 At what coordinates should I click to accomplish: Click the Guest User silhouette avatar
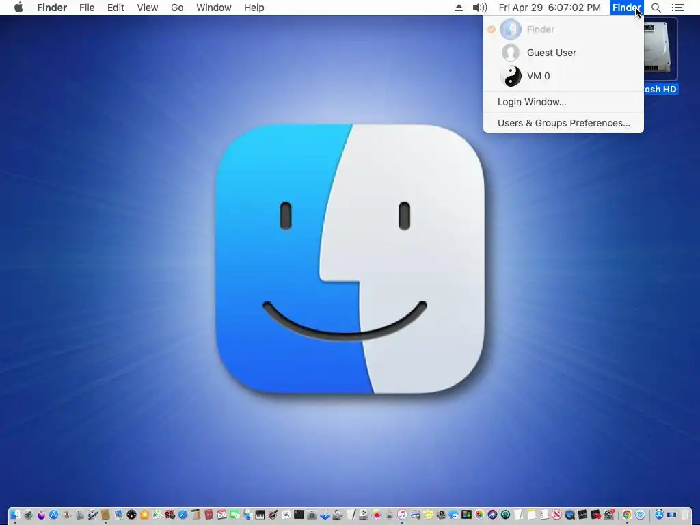(510, 53)
